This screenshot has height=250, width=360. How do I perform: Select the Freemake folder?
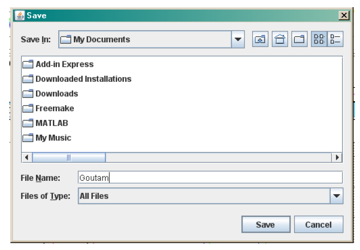tap(55, 108)
